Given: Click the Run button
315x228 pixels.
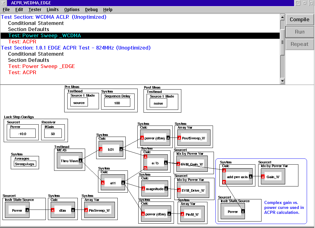Looking at the screenshot, I should [x=299, y=32].
